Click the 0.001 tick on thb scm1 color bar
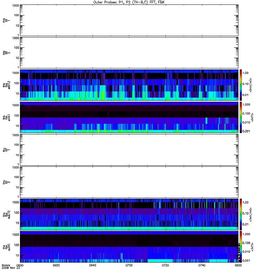The width and height of the screenshot is (258, 275). click(246, 131)
